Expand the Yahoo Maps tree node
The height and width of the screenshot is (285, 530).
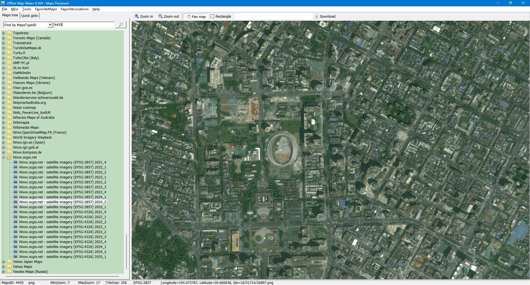point(4,267)
